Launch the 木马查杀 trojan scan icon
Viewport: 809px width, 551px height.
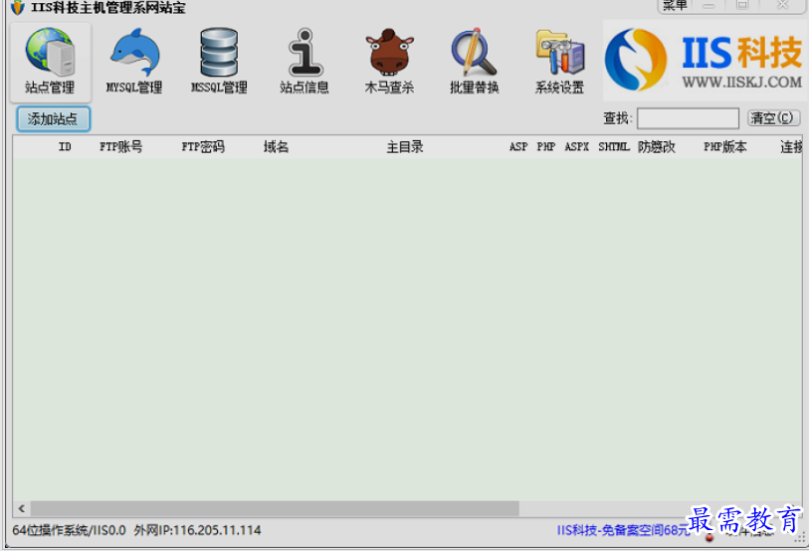389,62
